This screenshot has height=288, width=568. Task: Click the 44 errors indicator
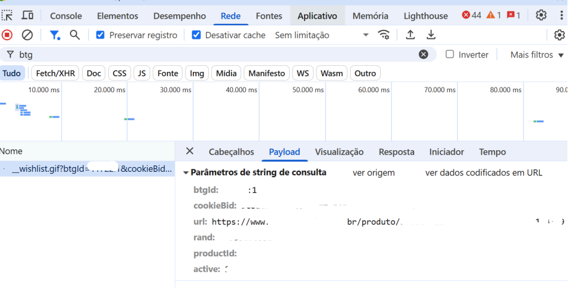[471, 15]
